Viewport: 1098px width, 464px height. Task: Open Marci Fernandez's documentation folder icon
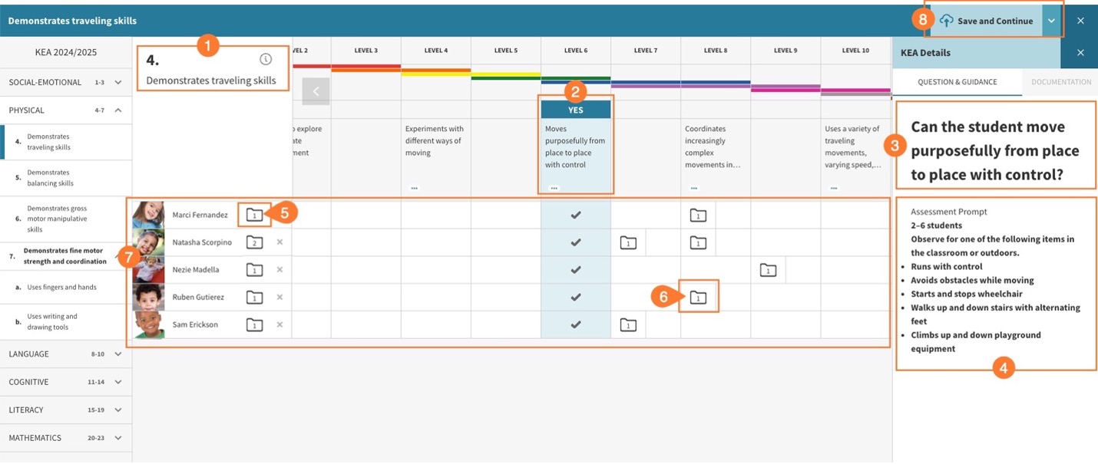[x=255, y=216]
